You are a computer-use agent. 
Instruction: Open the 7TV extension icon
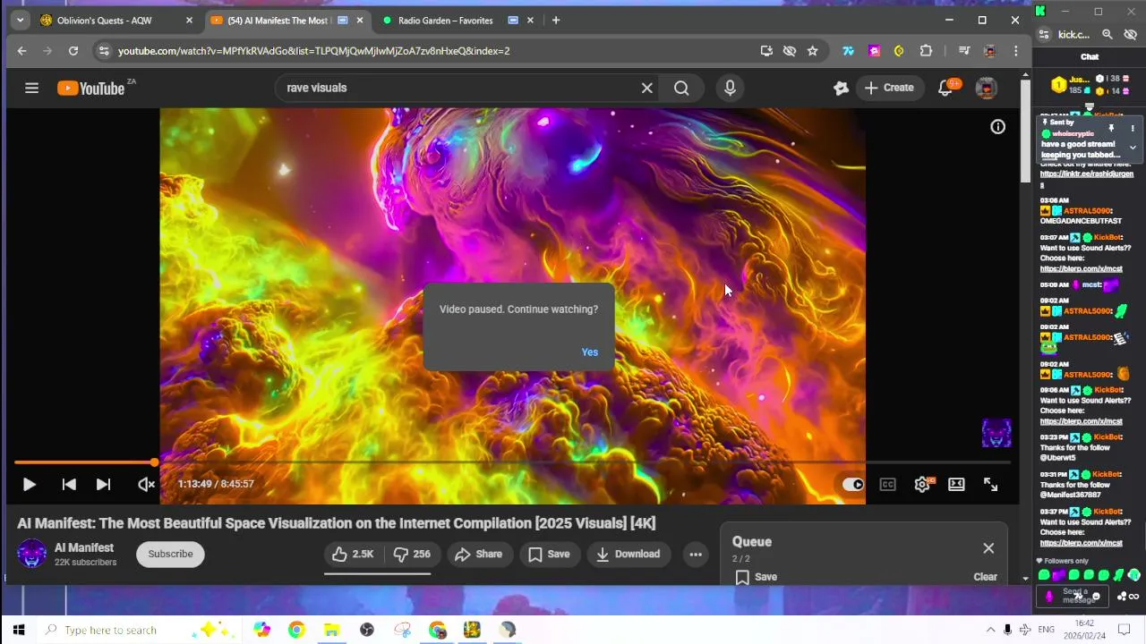847,51
